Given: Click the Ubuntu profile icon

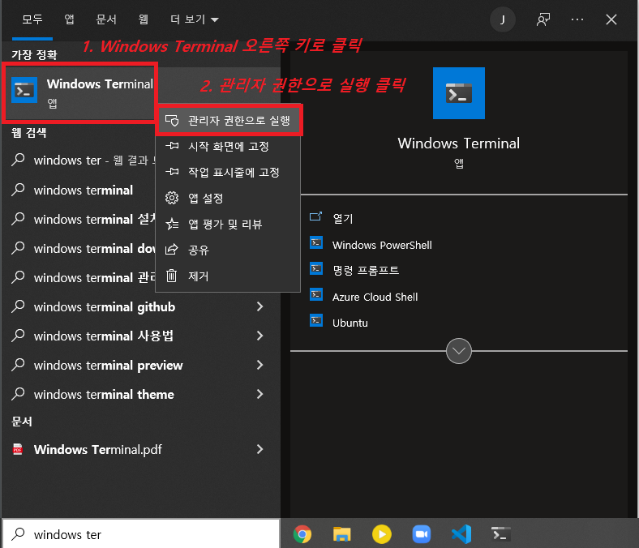Looking at the screenshot, I should pos(316,321).
